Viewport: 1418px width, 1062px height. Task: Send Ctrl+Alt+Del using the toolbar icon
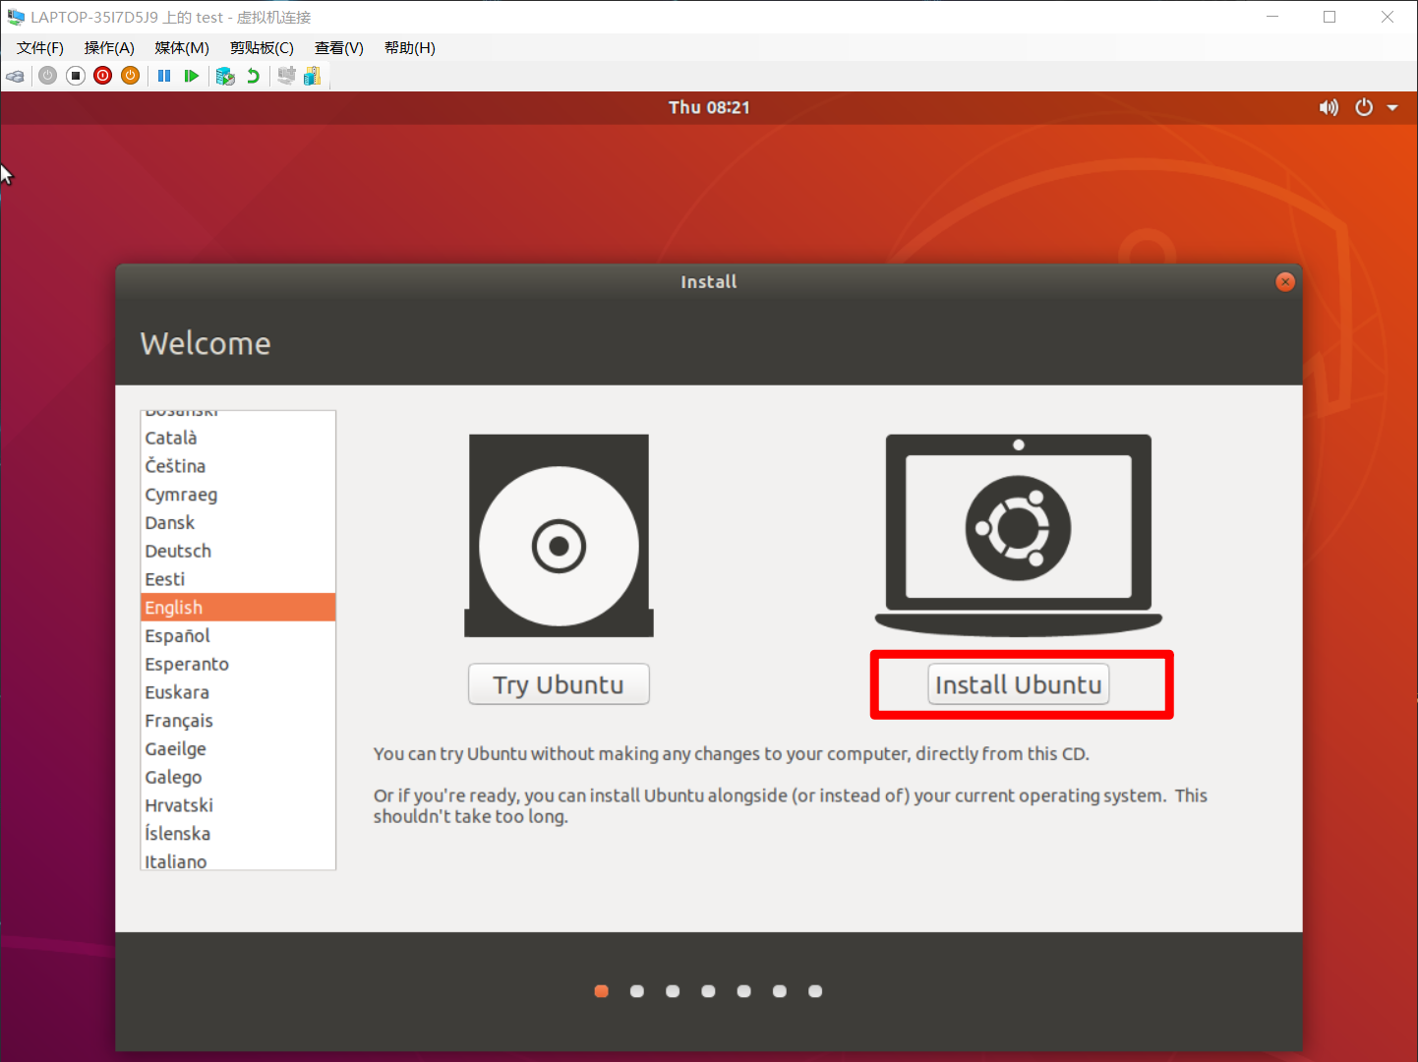pyautogui.click(x=15, y=76)
